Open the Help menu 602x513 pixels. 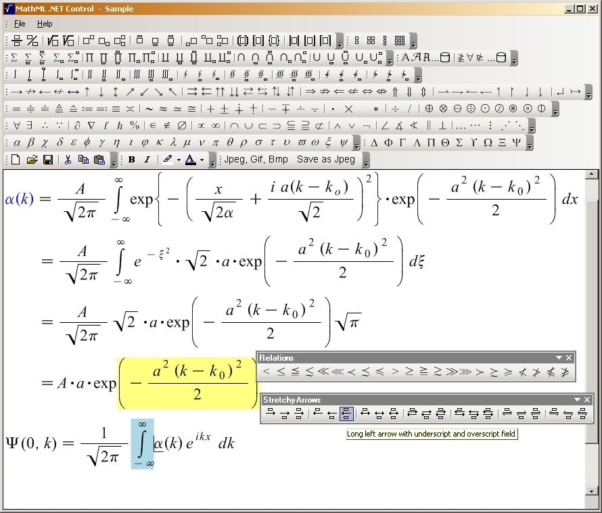coord(45,24)
